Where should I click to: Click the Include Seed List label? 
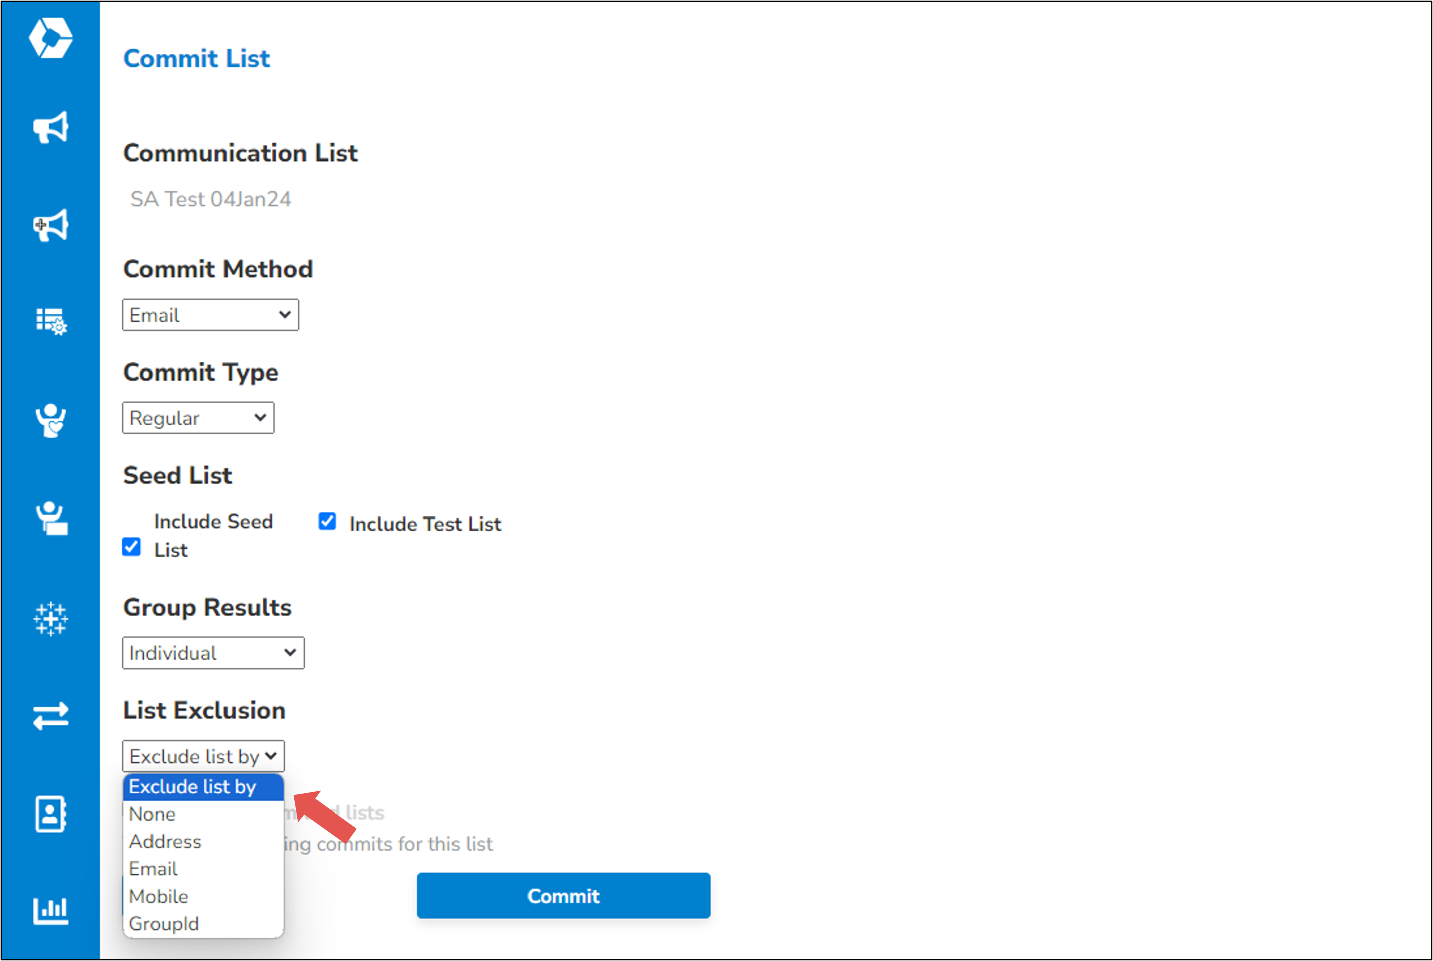tap(213, 536)
